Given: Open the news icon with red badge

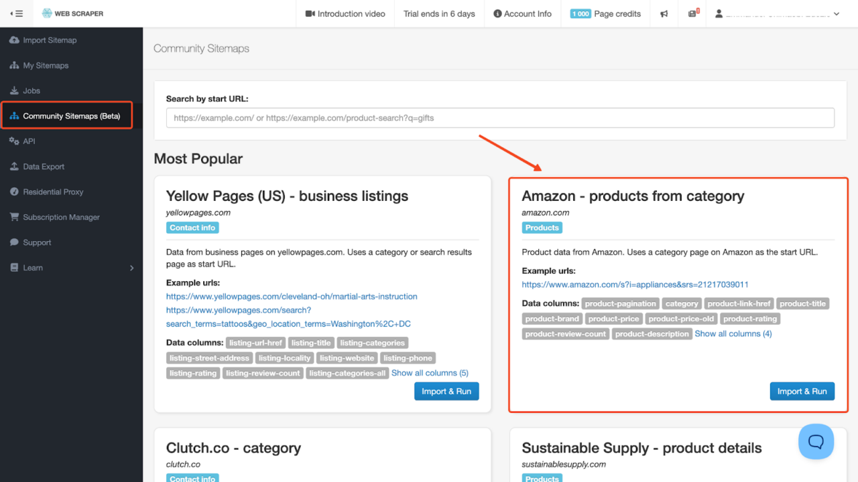Looking at the screenshot, I should (x=692, y=14).
